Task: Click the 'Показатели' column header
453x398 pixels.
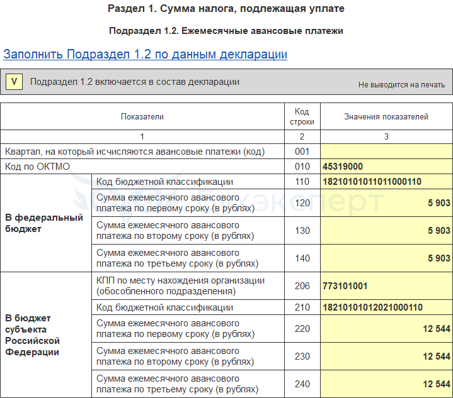Action: (x=142, y=116)
